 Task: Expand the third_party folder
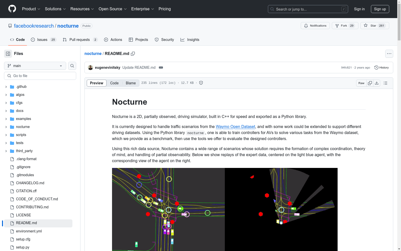tap(6, 151)
